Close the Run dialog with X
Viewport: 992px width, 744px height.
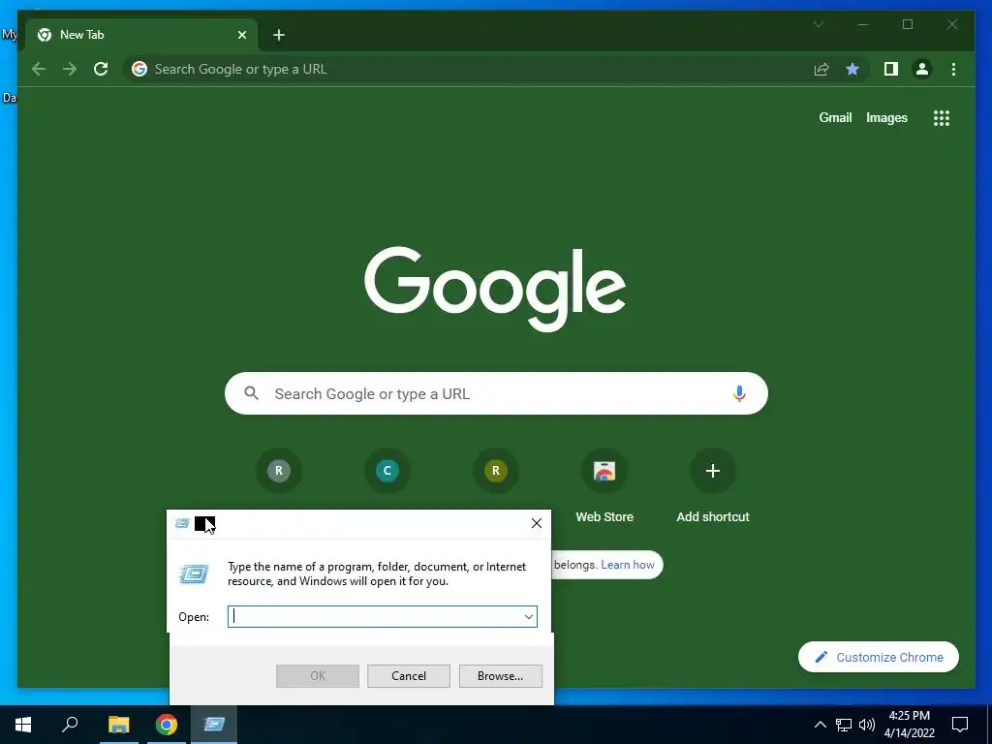537,523
